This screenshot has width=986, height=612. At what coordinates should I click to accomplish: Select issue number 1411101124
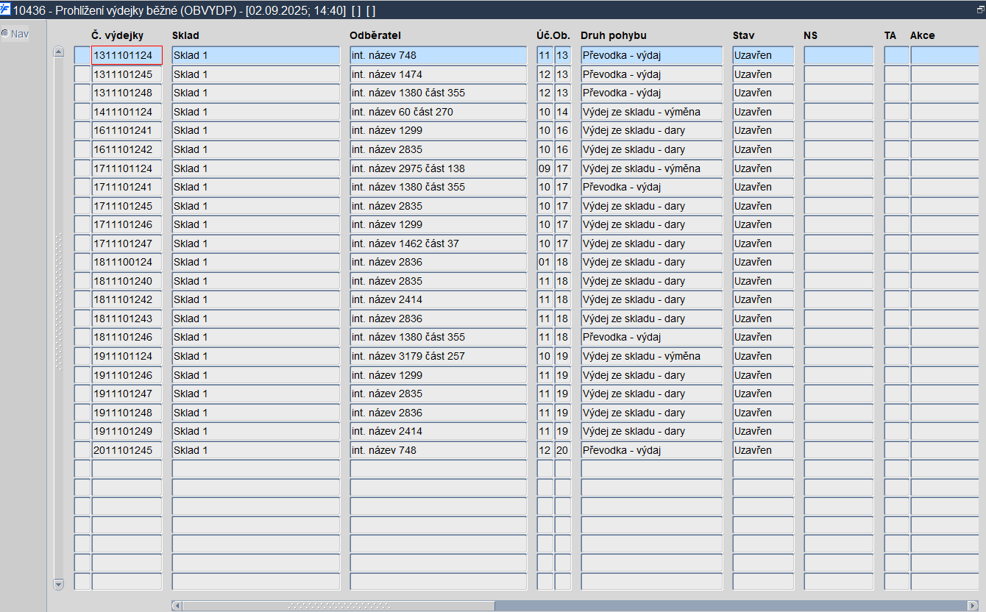(x=127, y=112)
